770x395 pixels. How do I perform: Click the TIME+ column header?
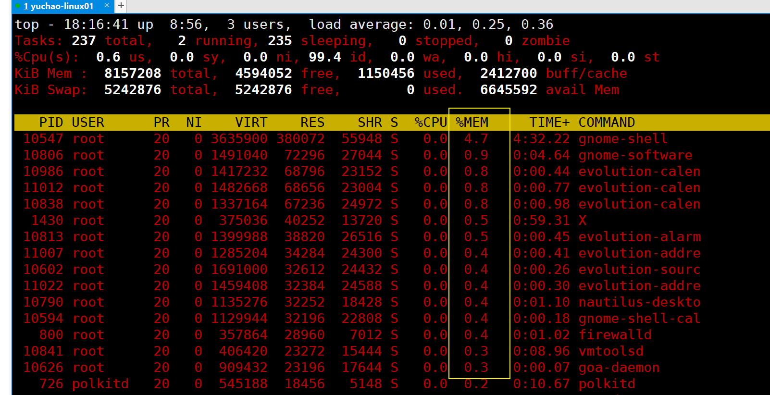tap(549, 123)
